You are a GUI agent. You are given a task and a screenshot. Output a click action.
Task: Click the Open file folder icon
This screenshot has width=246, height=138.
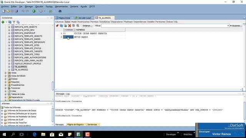pyautogui.click(x=8, y=11)
